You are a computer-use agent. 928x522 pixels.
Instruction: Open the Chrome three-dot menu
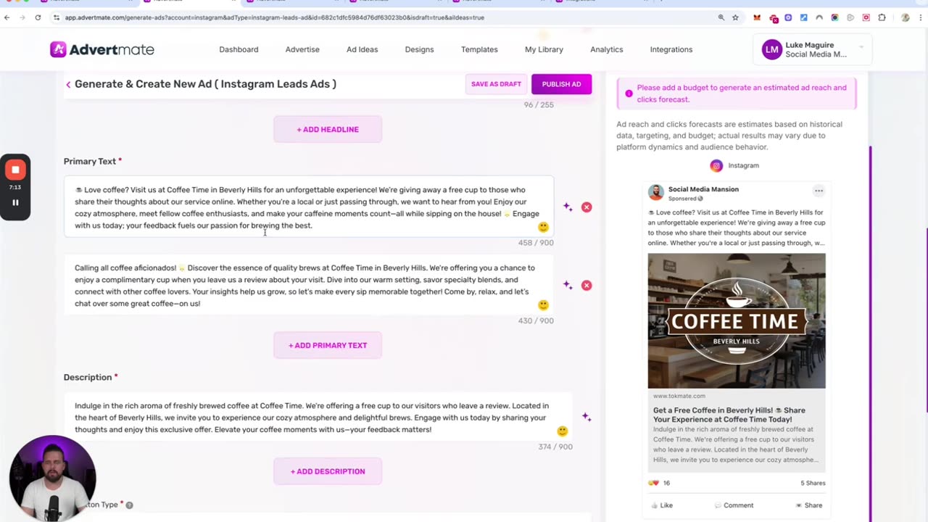tap(921, 17)
